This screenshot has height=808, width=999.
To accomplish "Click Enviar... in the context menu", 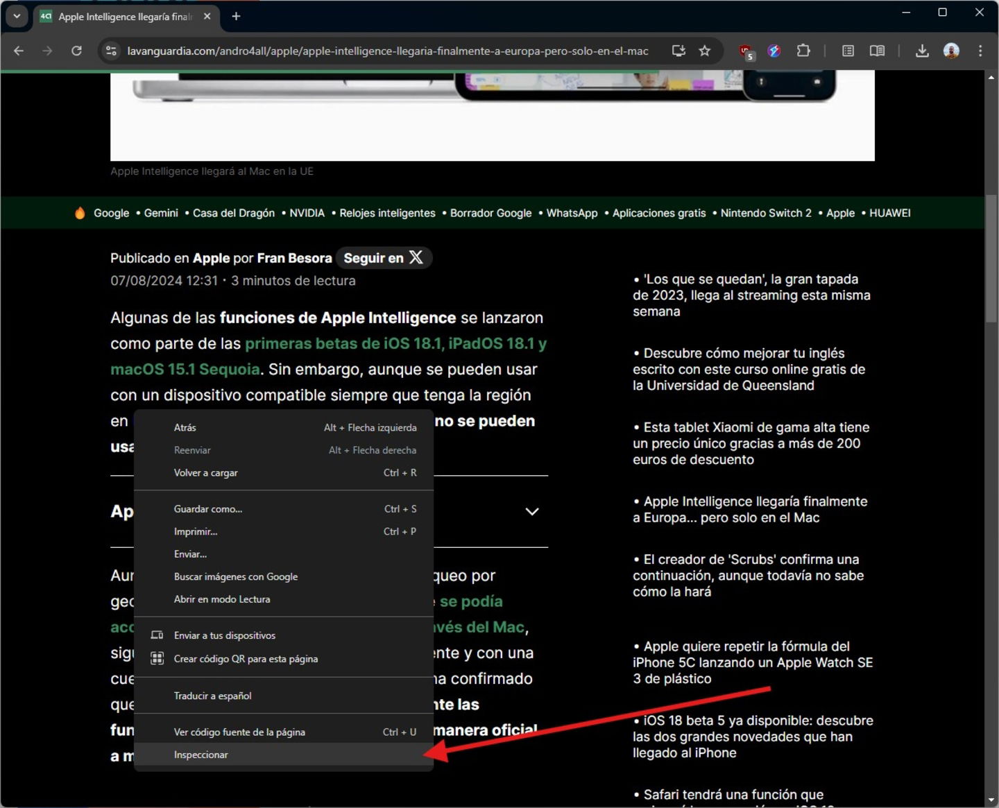I will pos(284,553).
